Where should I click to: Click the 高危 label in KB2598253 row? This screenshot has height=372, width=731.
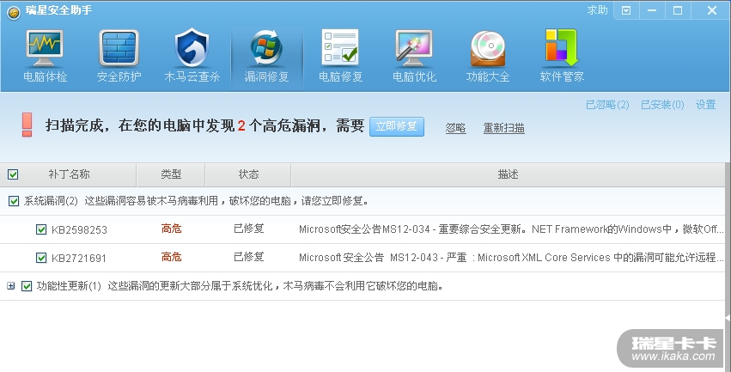[x=171, y=229]
